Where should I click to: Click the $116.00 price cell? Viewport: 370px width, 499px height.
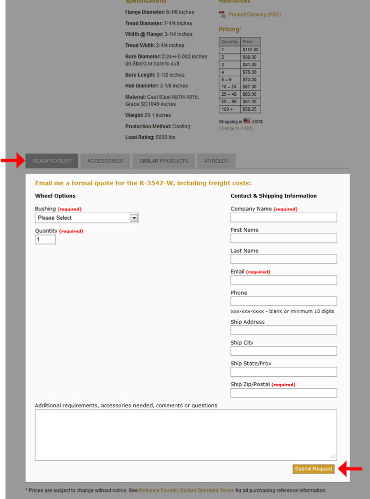click(250, 49)
